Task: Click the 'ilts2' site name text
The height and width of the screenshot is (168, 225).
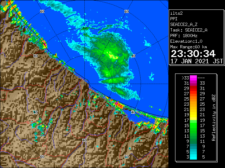Action: tap(176, 13)
